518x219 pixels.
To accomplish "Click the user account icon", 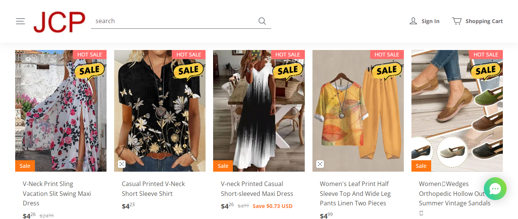I will [413, 21].
